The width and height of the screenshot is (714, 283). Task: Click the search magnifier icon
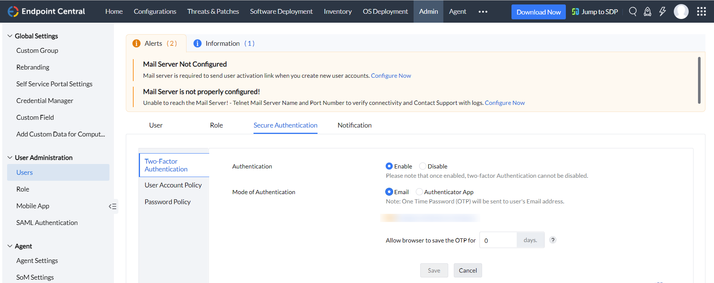632,12
